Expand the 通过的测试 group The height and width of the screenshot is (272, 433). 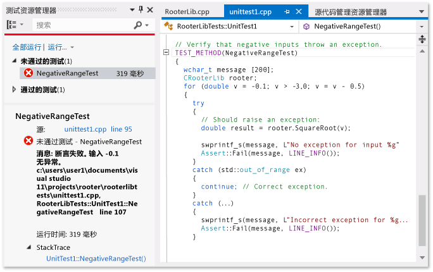(15, 90)
